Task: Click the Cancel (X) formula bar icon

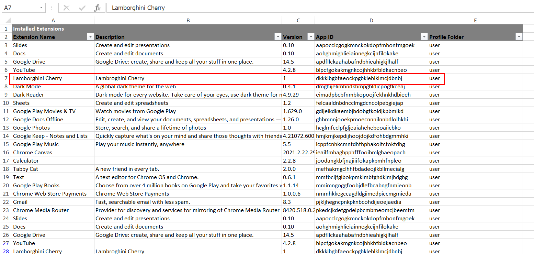Action: (67, 8)
